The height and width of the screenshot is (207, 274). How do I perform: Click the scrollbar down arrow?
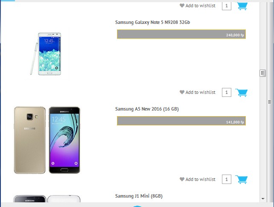pos(263,198)
